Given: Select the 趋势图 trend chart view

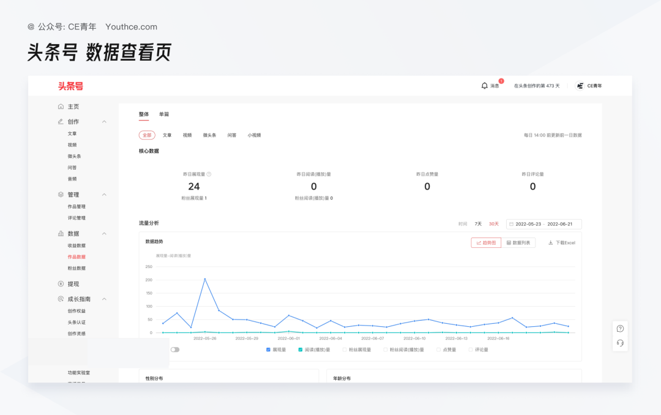Looking at the screenshot, I should [x=485, y=242].
